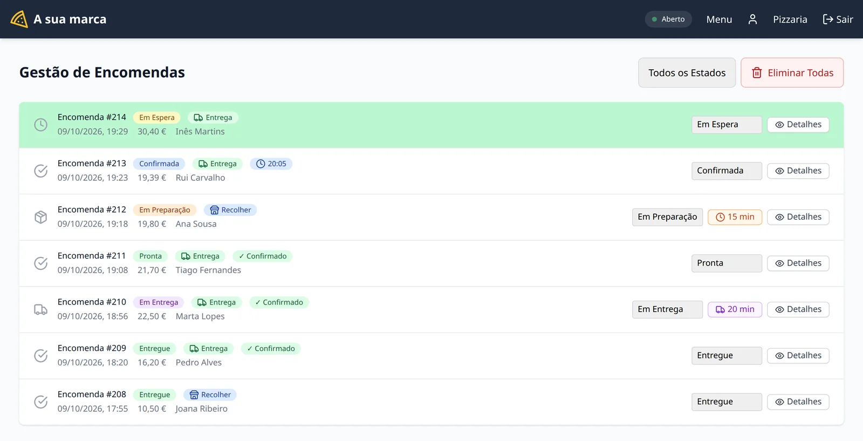Viewport: 863px width, 441px height.
Task: Click the pizza slice logo icon
Action: tap(19, 19)
